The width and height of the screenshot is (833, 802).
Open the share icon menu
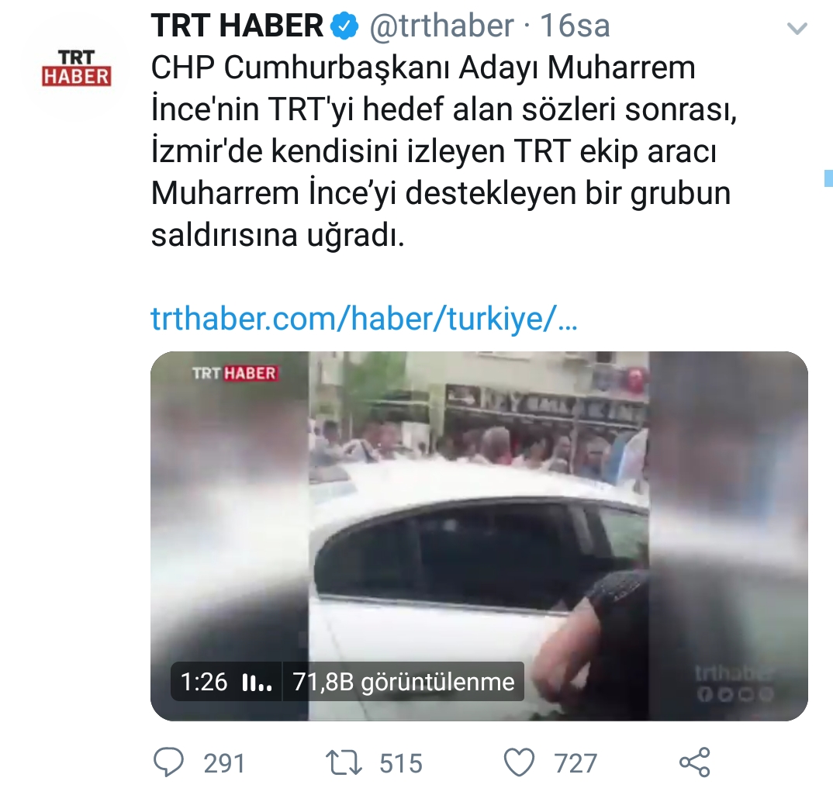coord(694,762)
